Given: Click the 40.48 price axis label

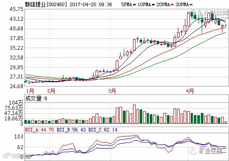Looking at the screenshot, I should click(x=16, y=29).
